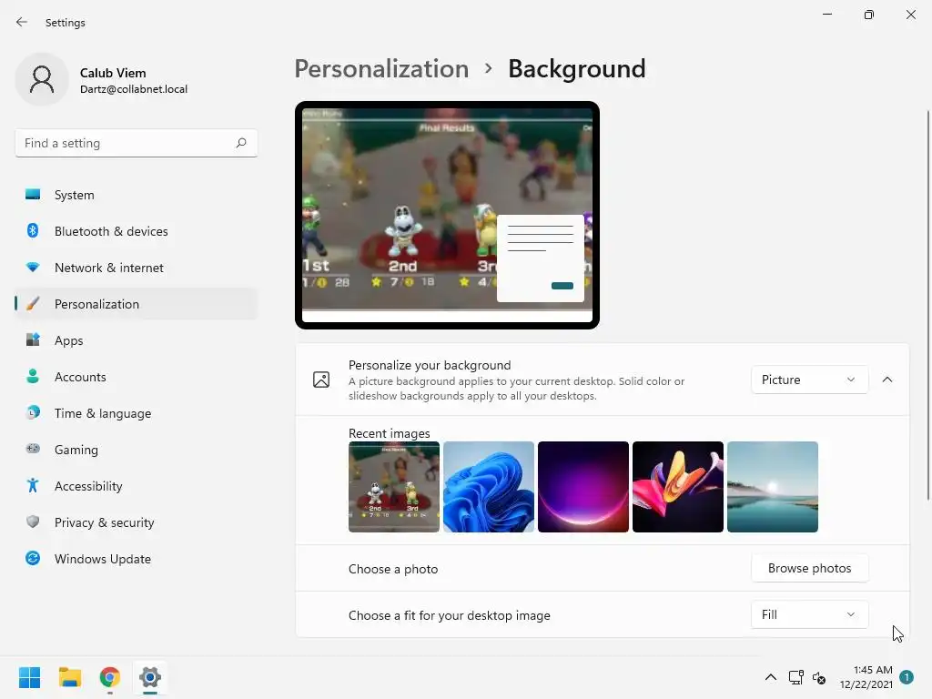Select the lake landscape wallpaper
The image size is (932, 699).
[773, 487]
